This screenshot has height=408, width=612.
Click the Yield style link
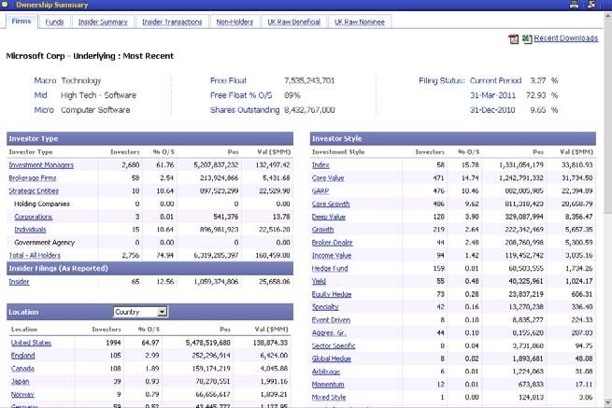pyautogui.click(x=319, y=281)
